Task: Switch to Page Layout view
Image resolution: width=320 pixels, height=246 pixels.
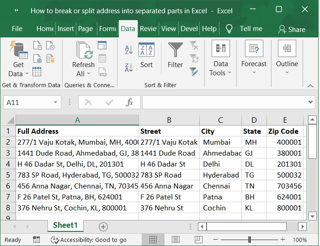Action: click(176, 240)
